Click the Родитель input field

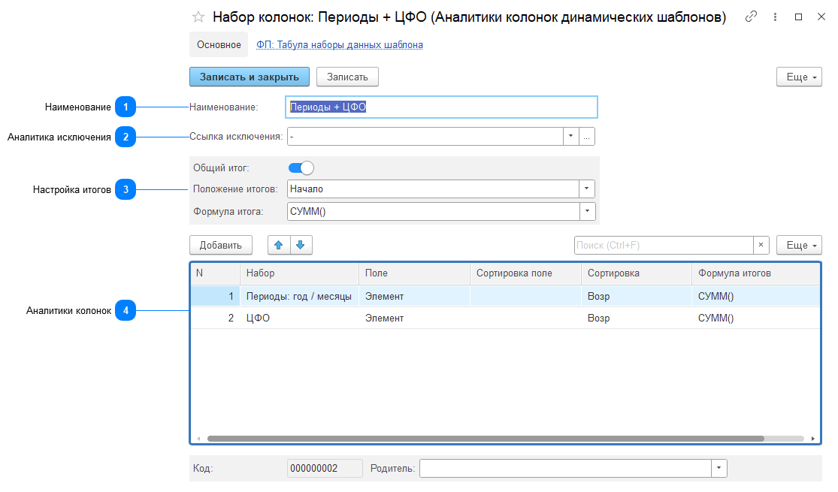(x=565, y=469)
